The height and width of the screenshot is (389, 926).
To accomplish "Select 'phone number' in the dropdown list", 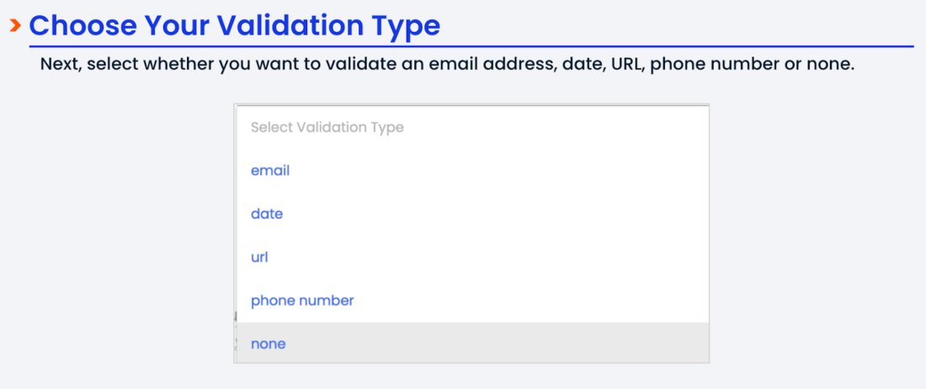I will pos(302,301).
